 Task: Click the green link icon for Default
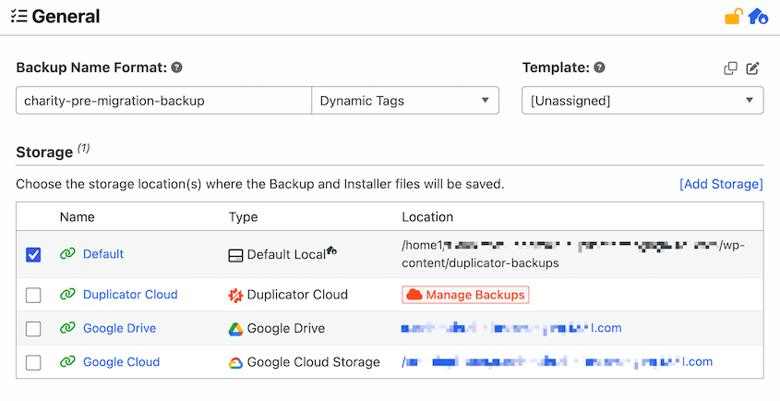coord(67,253)
